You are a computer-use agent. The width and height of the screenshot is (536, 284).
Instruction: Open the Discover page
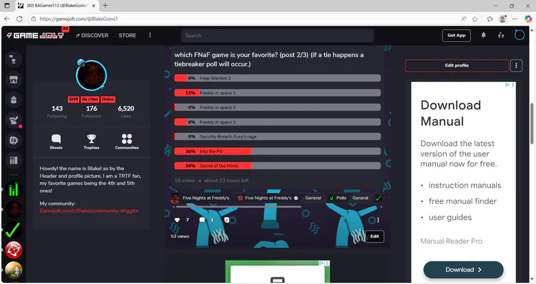tap(92, 35)
